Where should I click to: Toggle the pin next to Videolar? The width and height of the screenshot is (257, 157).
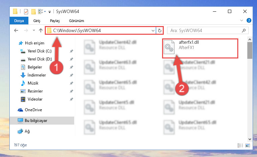(x=71, y=99)
